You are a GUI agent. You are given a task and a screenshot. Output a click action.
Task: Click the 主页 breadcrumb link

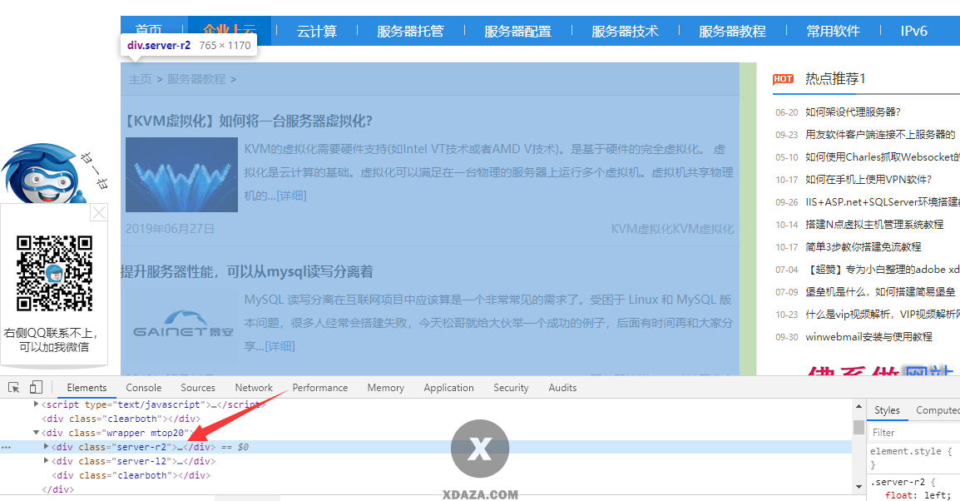(141, 79)
